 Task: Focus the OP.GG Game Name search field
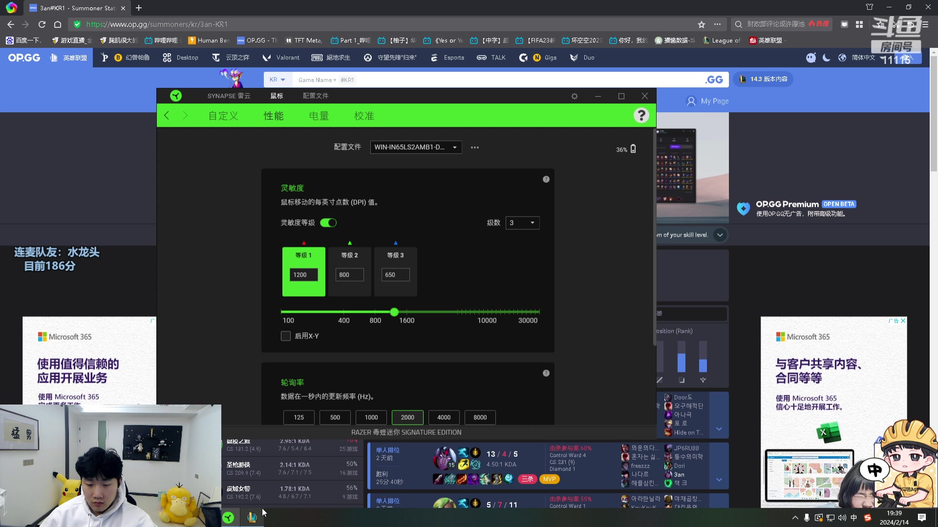(x=498, y=80)
